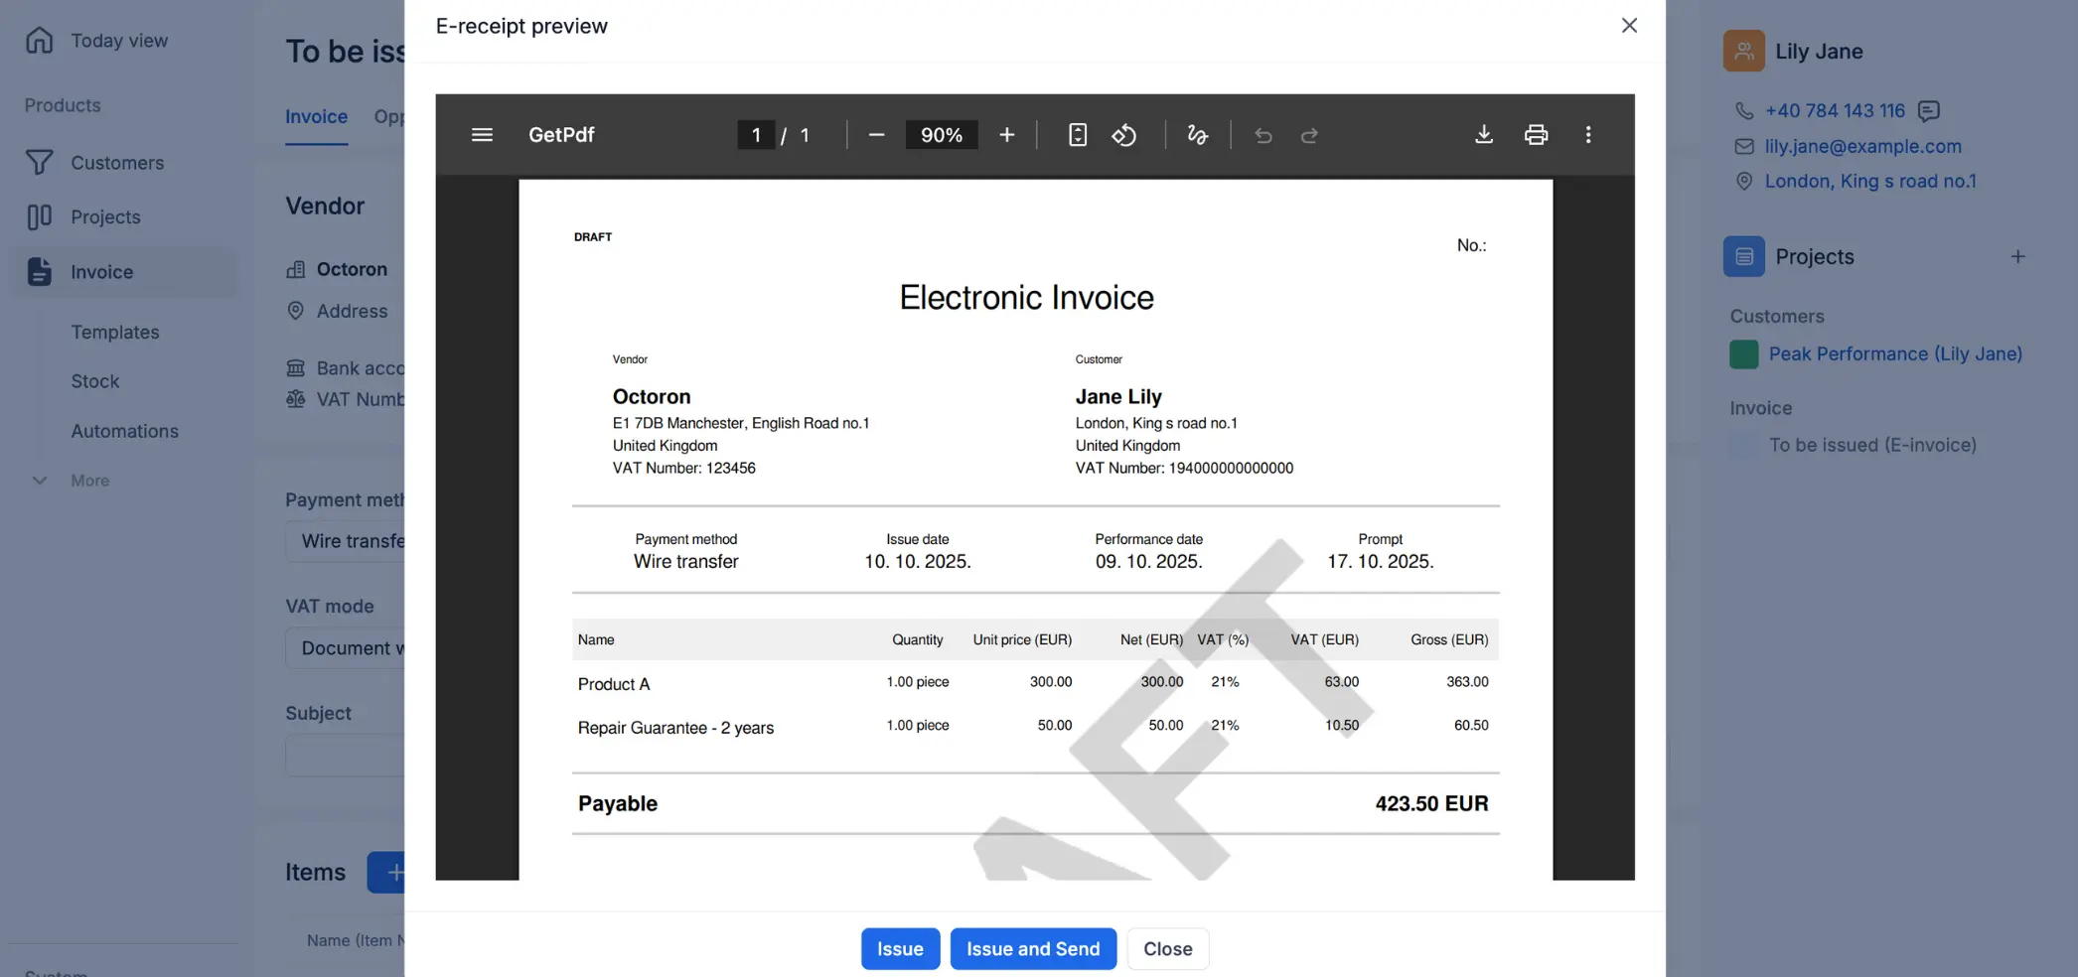Close the e-receipt preview with Close button

(x=1167, y=948)
